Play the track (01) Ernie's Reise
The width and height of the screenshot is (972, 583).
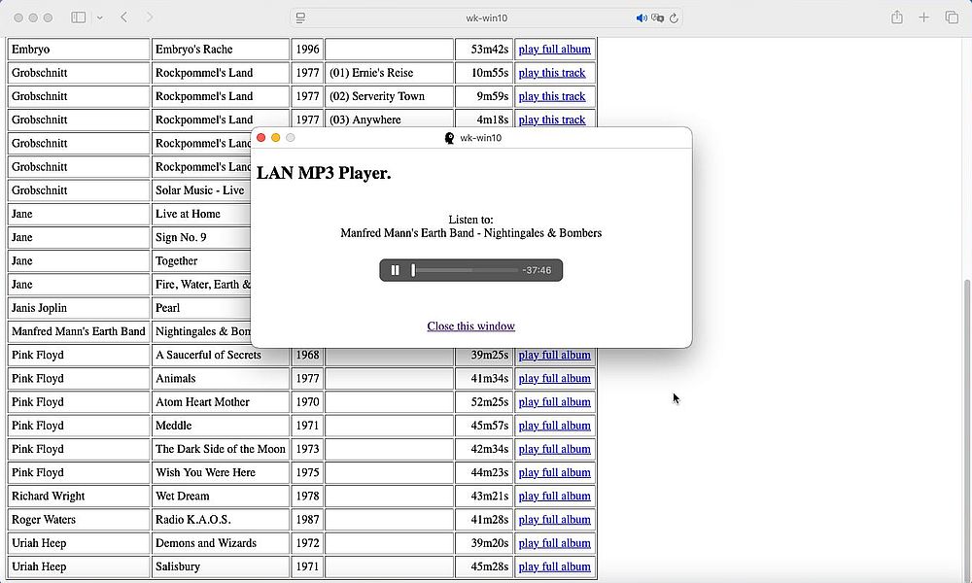552,72
